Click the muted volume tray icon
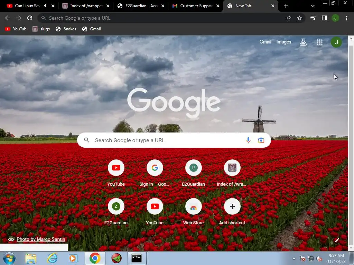Screen dimensions: 354x265 (319, 258)
